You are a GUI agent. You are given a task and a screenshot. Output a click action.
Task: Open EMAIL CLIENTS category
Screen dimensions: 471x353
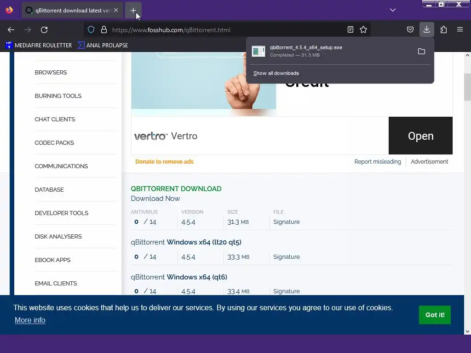coord(56,283)
